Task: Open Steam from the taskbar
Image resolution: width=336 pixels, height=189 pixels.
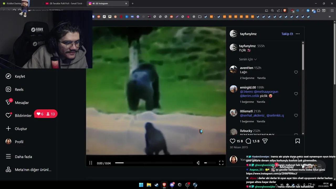Action: click(x=156, y=185)
